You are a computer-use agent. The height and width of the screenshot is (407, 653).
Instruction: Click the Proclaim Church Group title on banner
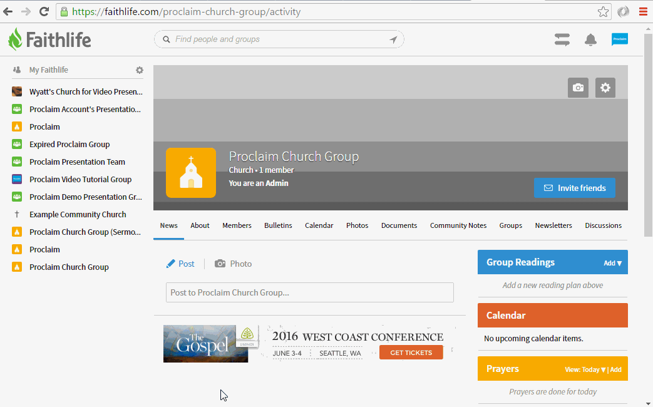(294, 156)
